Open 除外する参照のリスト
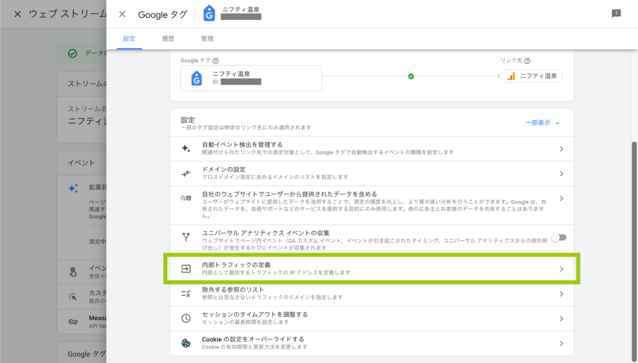 click(x=372, y=293)
